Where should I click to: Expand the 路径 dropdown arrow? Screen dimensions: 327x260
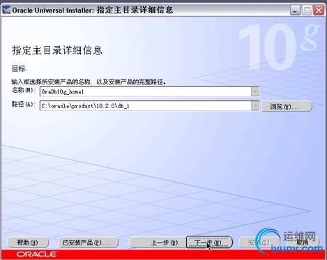click(x=255, y=106)
